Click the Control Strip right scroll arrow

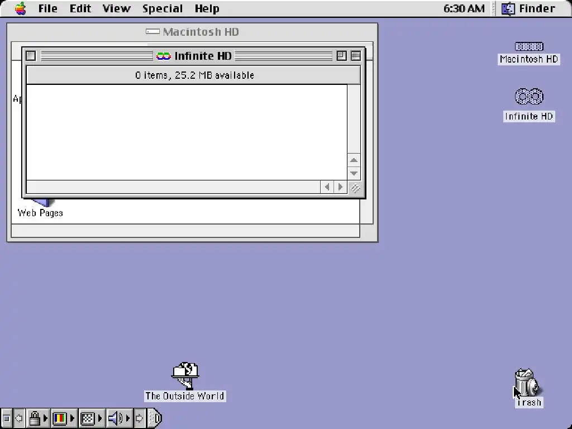coord(139,418)
